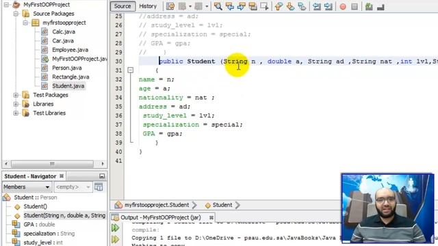The height and width of the screenshot is (246, 438).
Task: Click Find Previous Occurrence icon
Action: point(230,6)
